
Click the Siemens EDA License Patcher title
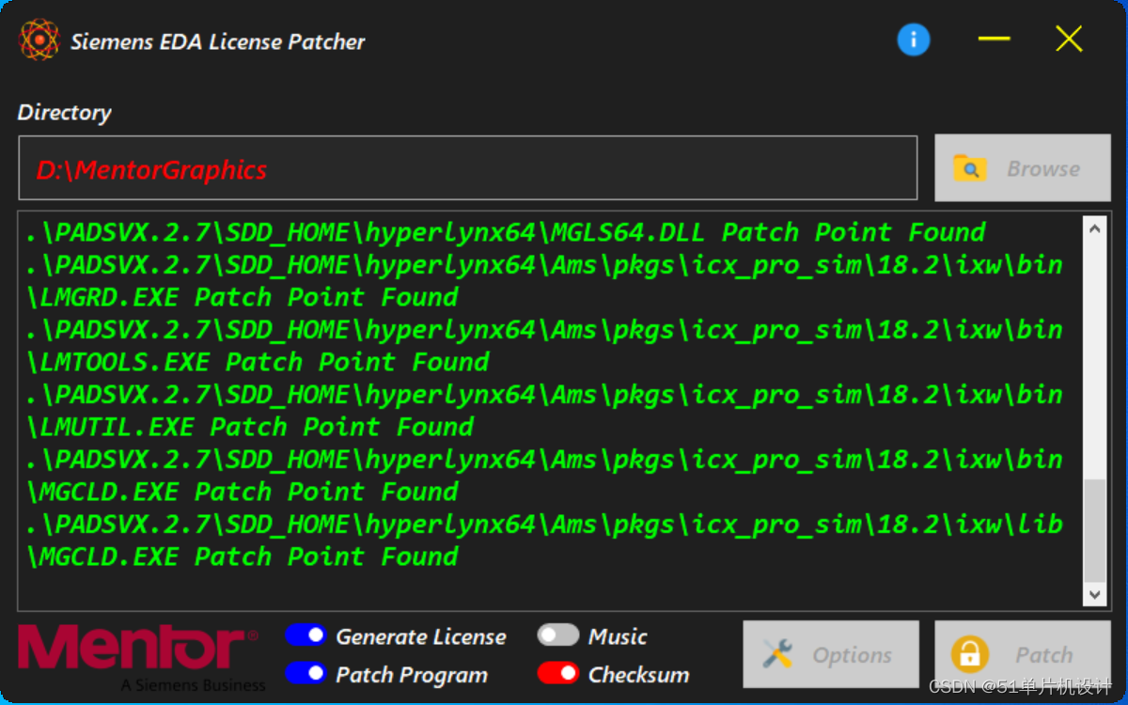click(218, 41)
